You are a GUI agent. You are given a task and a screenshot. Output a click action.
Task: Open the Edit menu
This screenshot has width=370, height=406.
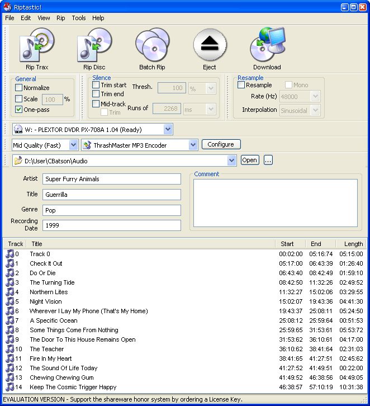(26, 18)
